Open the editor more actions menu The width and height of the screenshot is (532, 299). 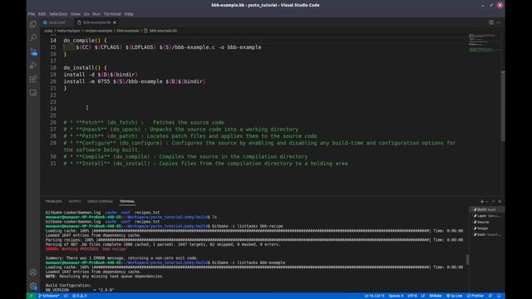click(499, 22)
